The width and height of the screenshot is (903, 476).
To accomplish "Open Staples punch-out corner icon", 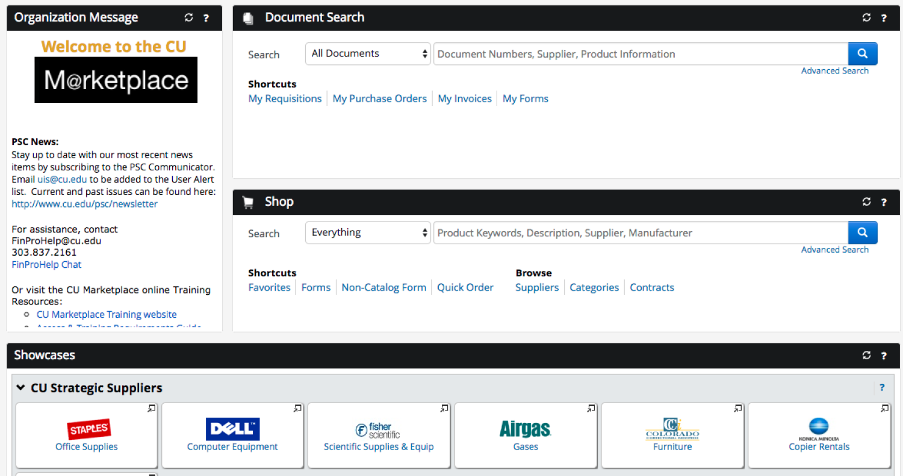I will [151, 409].
